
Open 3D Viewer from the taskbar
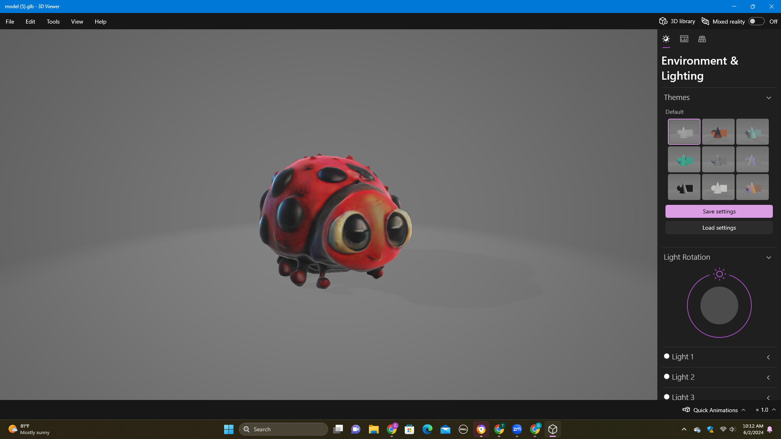pyautogui.click(x=553, y=429)
